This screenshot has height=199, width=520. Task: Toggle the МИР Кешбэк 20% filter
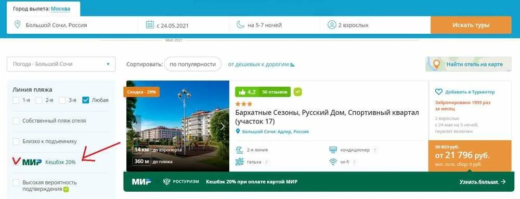pos(16,162)
